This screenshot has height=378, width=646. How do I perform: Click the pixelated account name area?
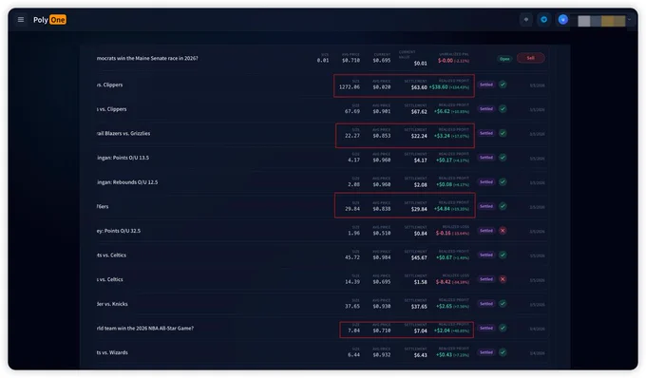601,21
